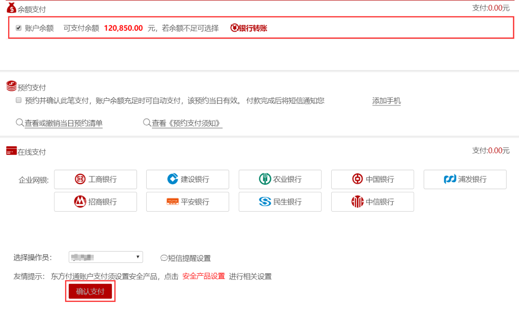
Task: Uncheck the 账户余额 checkbox
Action: point(18,28)
